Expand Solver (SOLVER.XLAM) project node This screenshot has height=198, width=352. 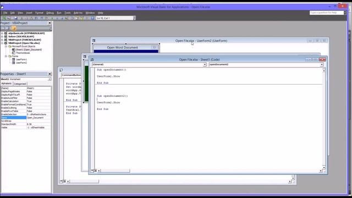tap(2, 36)
